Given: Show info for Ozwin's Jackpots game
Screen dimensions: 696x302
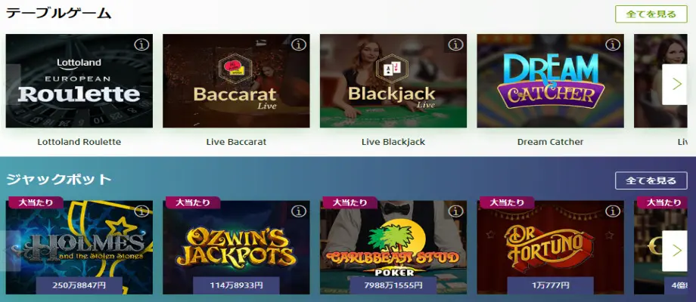Looking at the screenshot, I should point(299,211).
